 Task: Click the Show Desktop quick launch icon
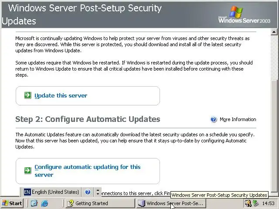coord(34,203)
